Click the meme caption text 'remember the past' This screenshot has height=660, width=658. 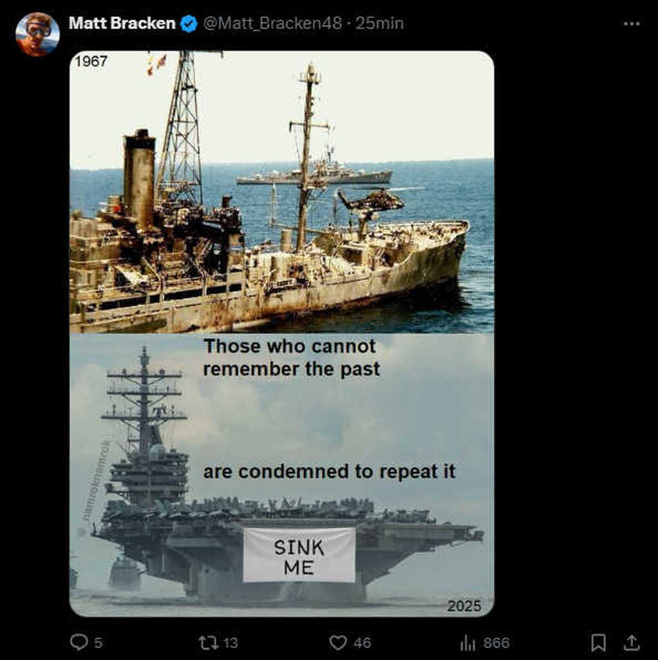[292, 369]
